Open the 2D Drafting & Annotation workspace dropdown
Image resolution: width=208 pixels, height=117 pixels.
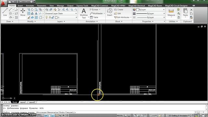pyautogui.click(x=178, y=116)
